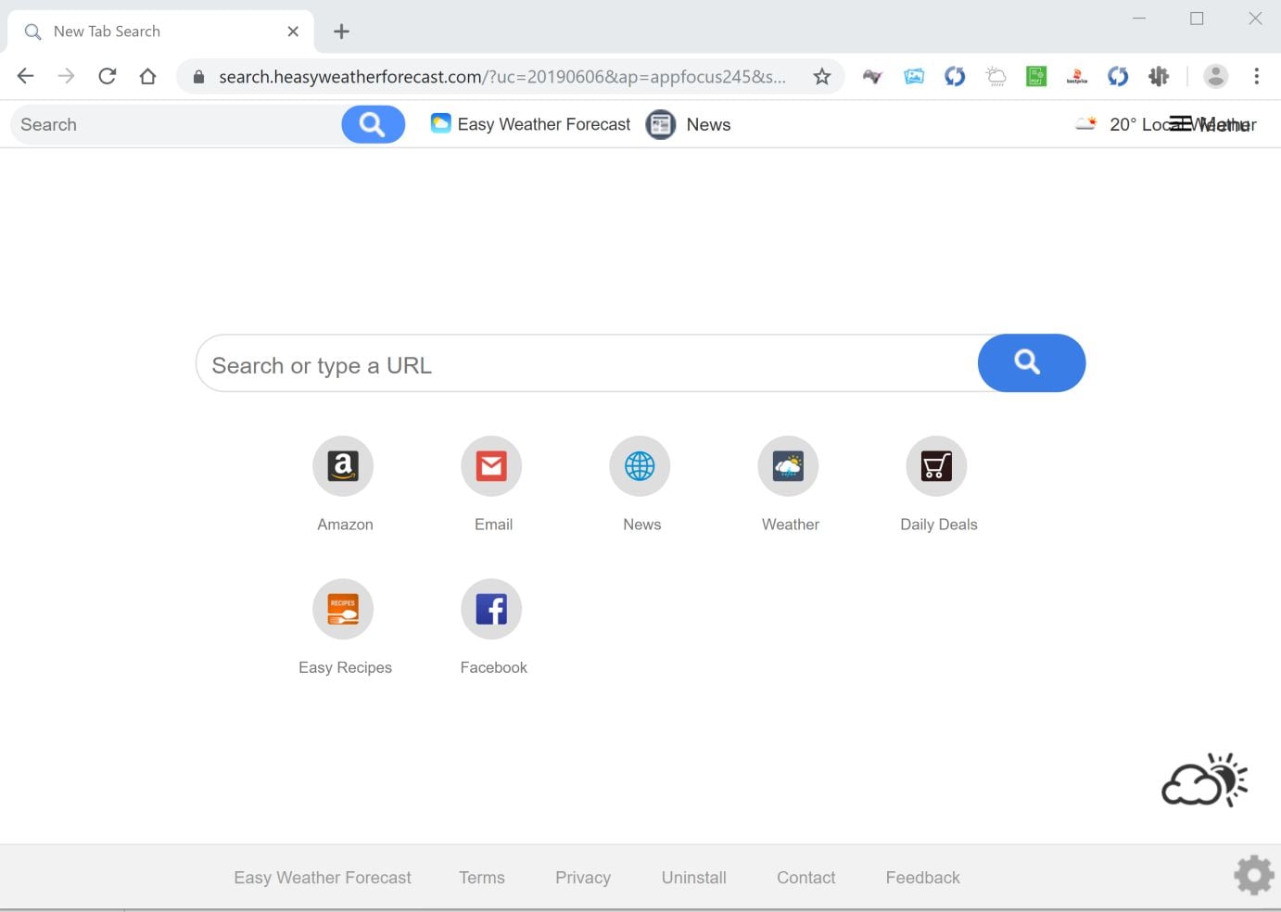Open the Privacy footer link
1281x912 pixels.
coord(583,878)
